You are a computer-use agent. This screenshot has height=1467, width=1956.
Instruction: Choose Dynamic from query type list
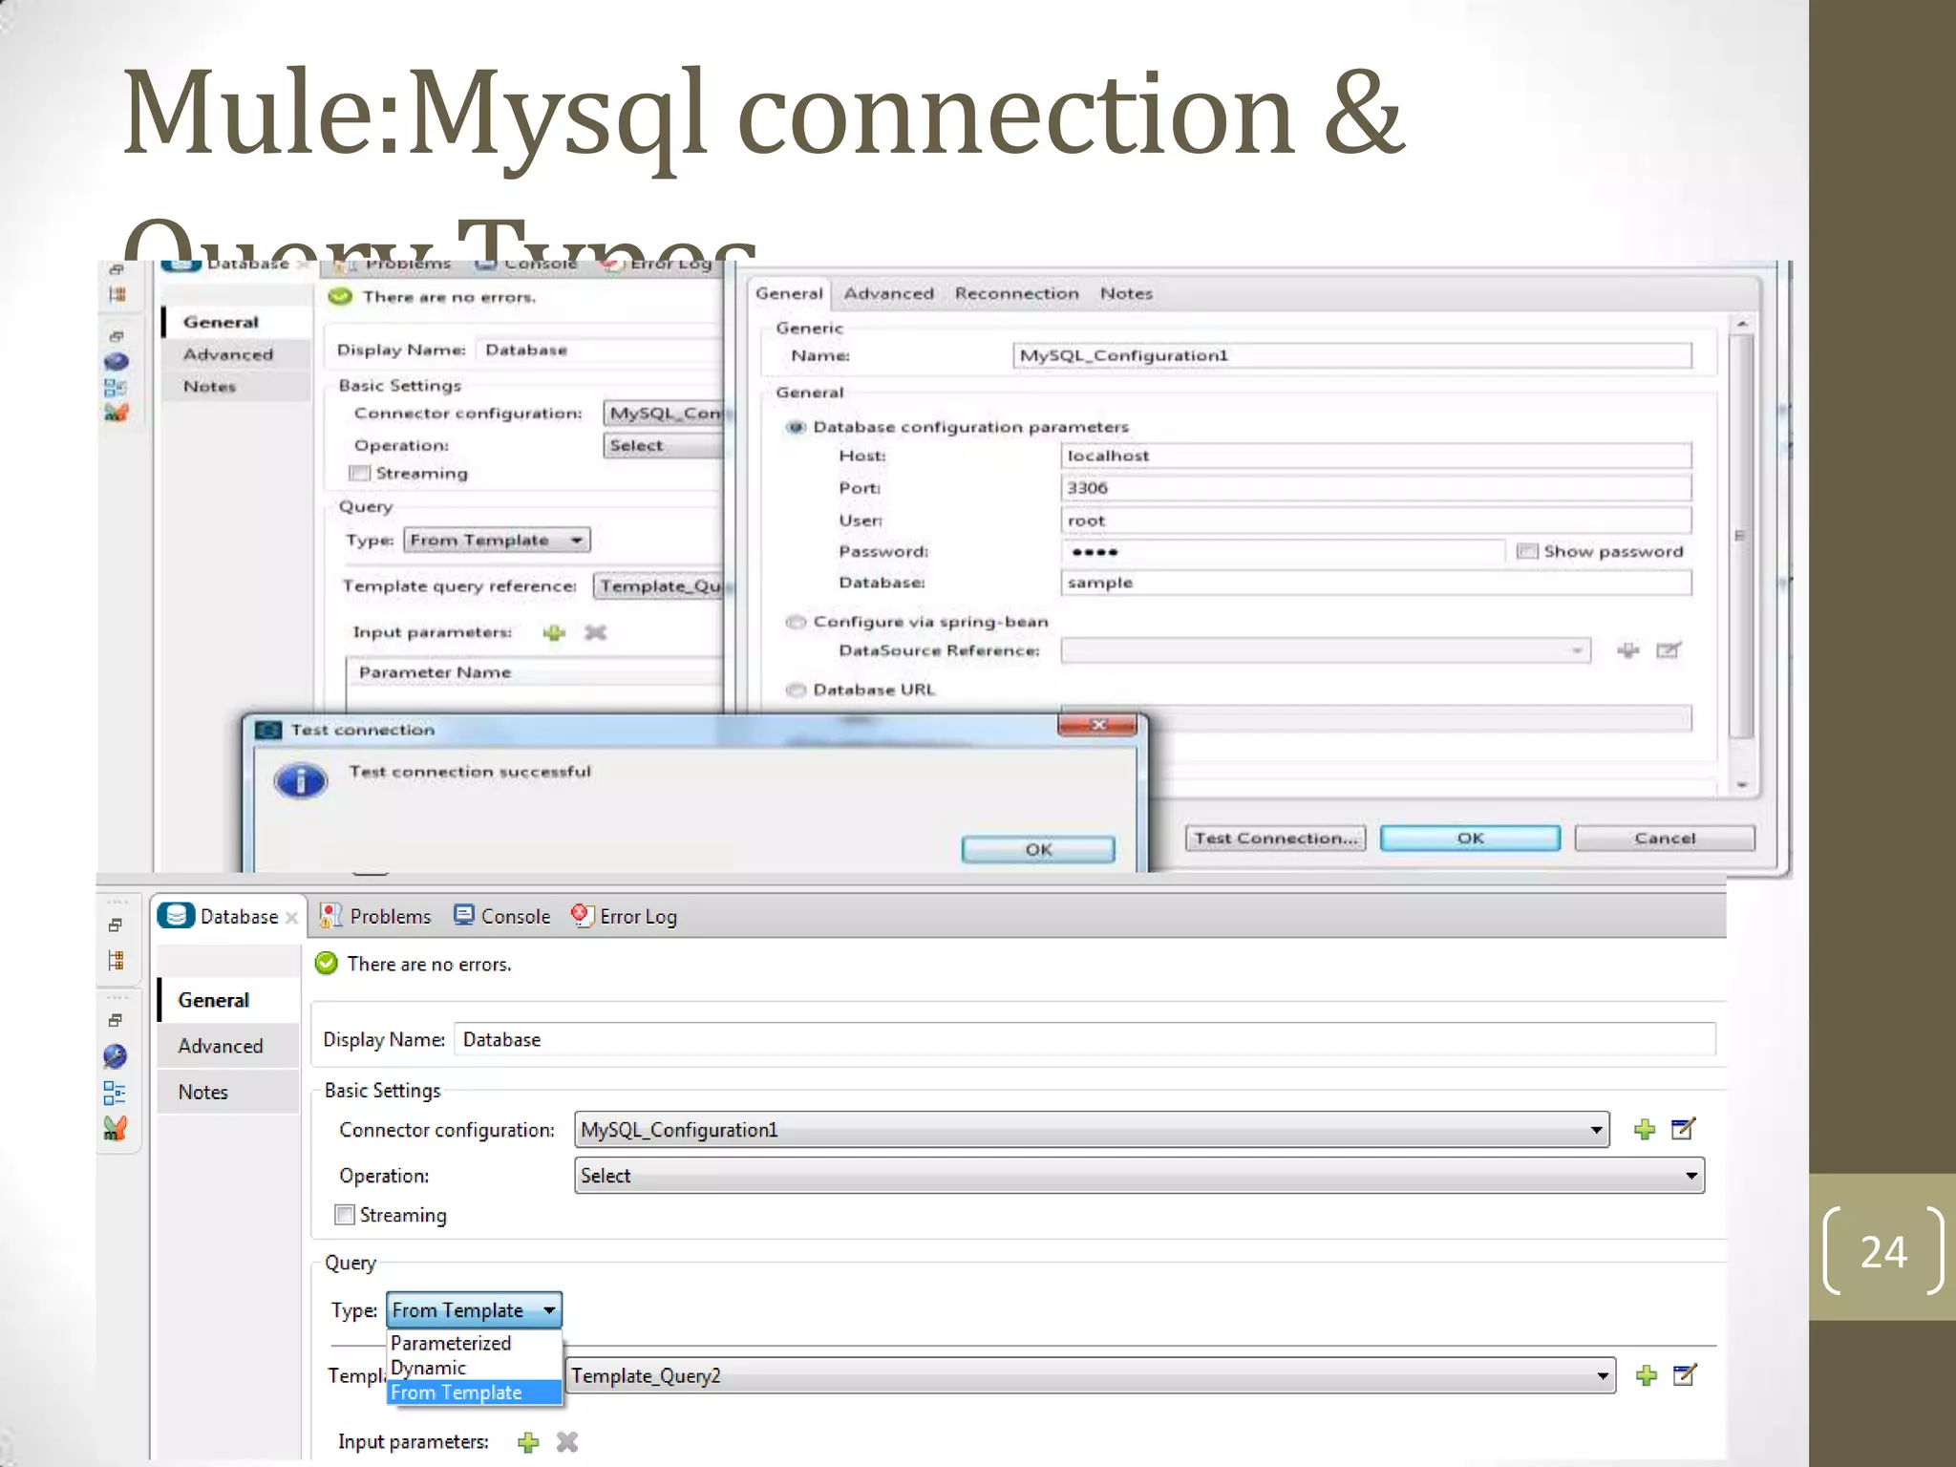pos(428,1368)
